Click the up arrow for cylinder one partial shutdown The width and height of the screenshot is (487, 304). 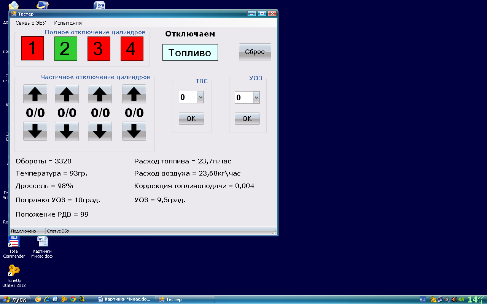click(35, 93)
